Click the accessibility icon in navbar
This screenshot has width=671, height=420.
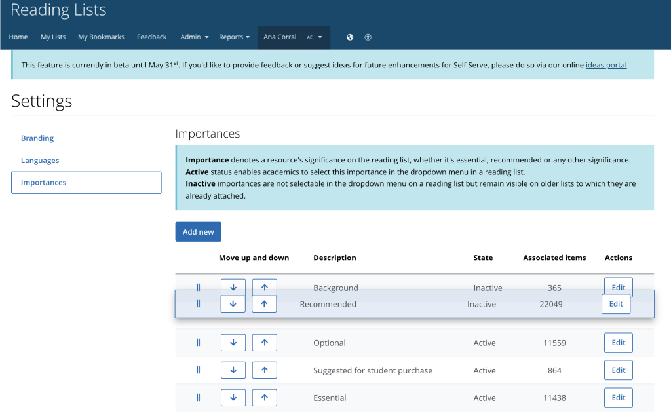click(368, 37)
